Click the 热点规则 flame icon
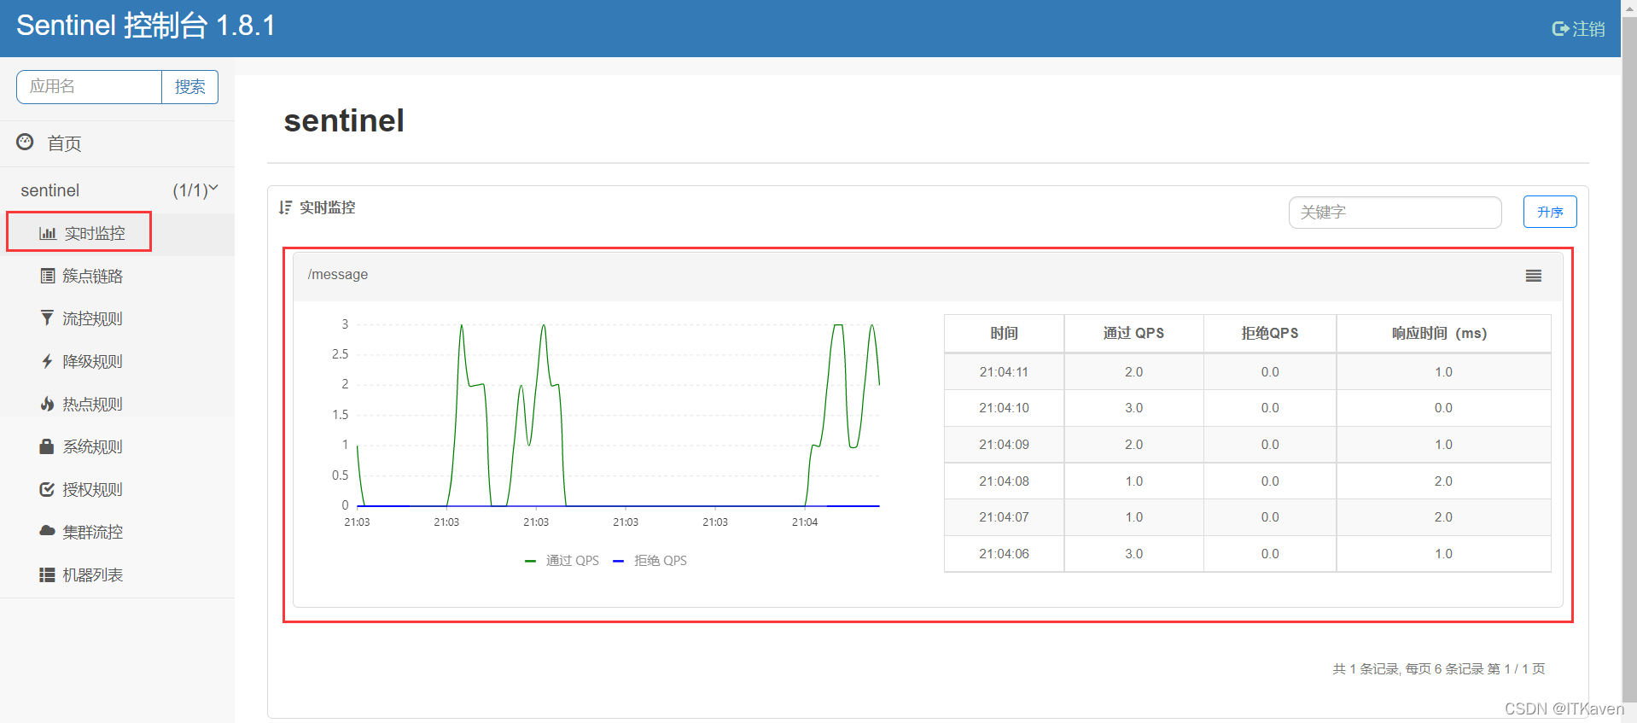Image resolution: width=1637 pixels, height=723 pixels. coord(47,404)
